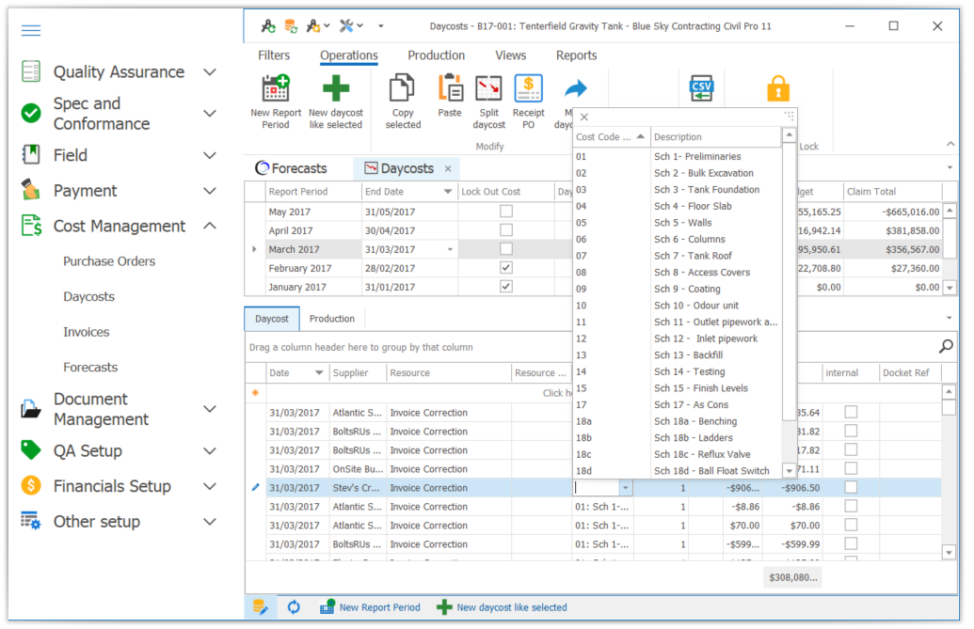Open the End Date column filter dropdown
The width and height of the screenshot is (974, 629).
[x=447, y=192]
